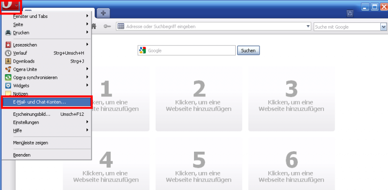The image size is (388, 190).
Task: Open the Hilfe submenu
Action: 47,130
